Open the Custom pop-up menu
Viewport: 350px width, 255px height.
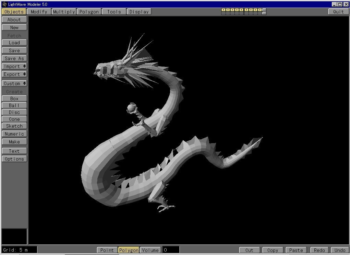[14, 83]
